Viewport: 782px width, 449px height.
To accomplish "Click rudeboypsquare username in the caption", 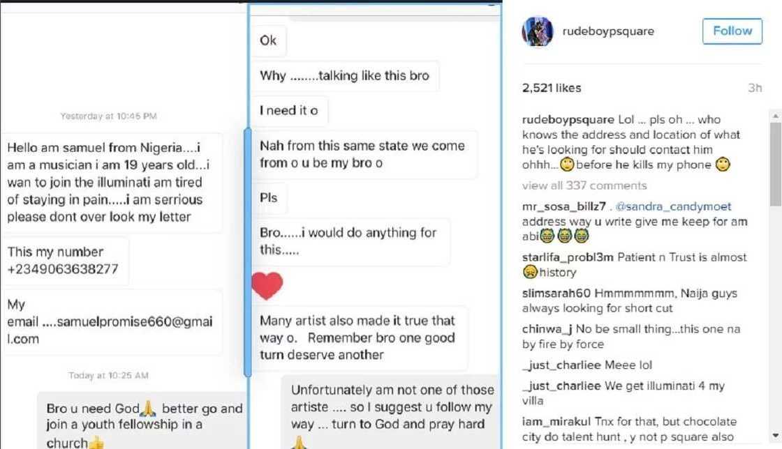I will click(x=568, y=120).
